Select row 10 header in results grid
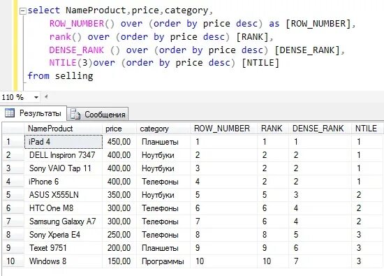The width and height of the screenshot is (384, 276). click(13, 261)
